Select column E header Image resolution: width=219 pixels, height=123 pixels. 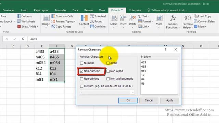(x=42, y=46)
